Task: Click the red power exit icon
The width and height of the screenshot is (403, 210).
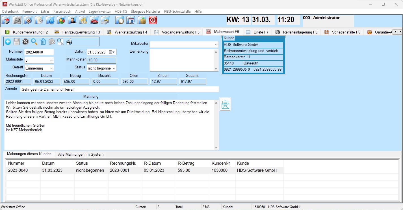Action: [153, 20]
